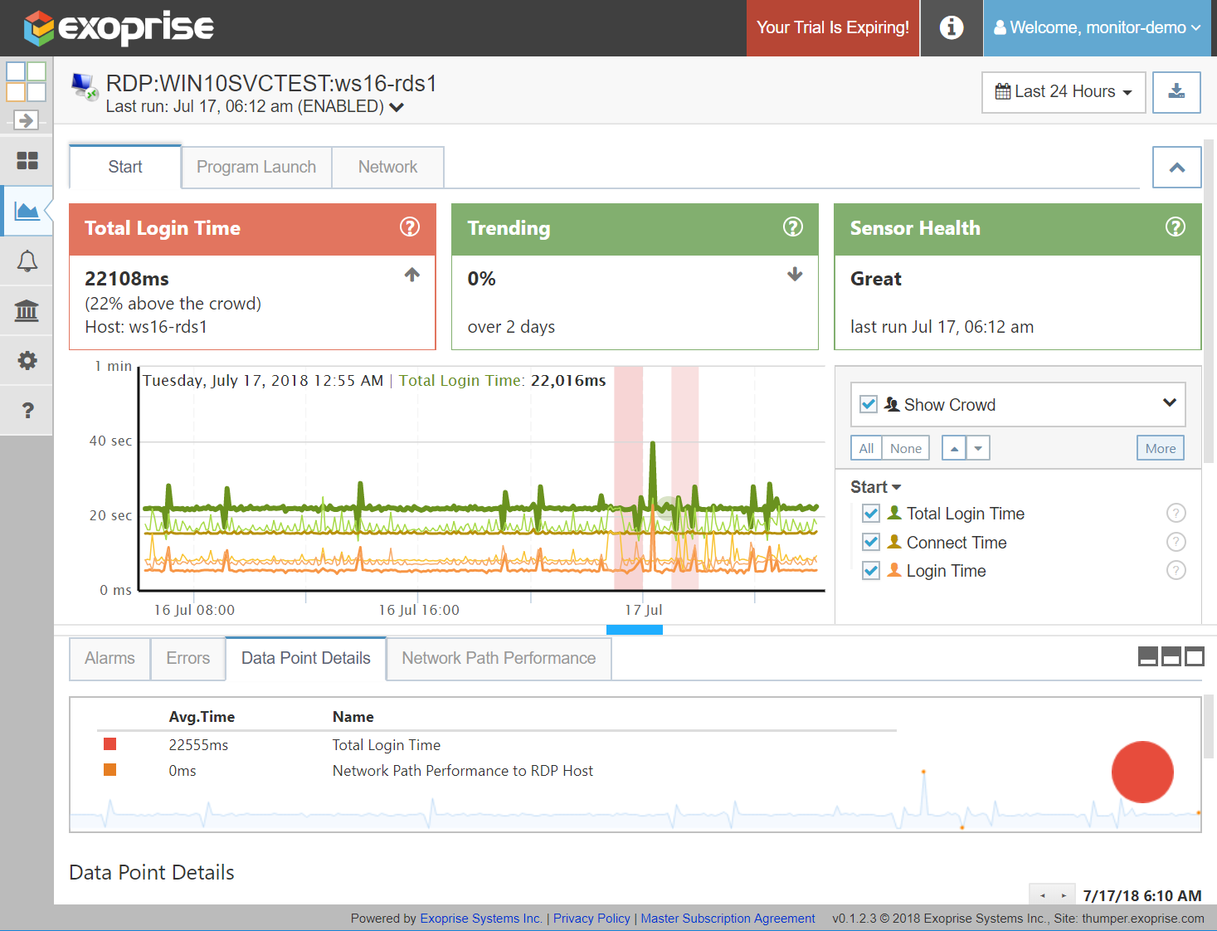Click the series move-up triangle button
This screenshot has height=931, width=1217.
(x=954, y=448)
